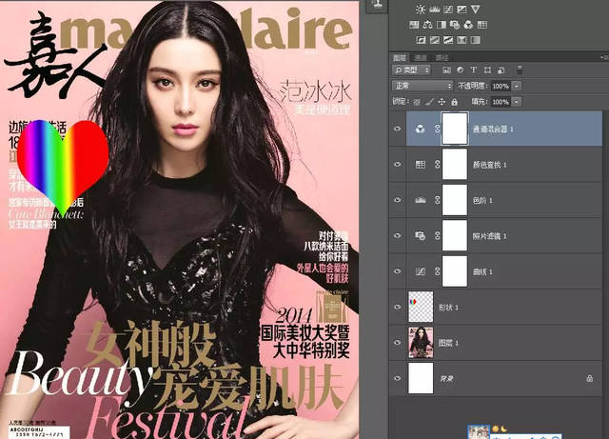Hide the 通道混合器 1 layer
609x439 pixels.
(398, 129)
